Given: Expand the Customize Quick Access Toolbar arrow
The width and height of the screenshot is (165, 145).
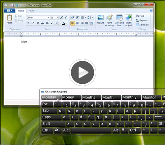Looking at the screenshot, I should tap(24, 6).
